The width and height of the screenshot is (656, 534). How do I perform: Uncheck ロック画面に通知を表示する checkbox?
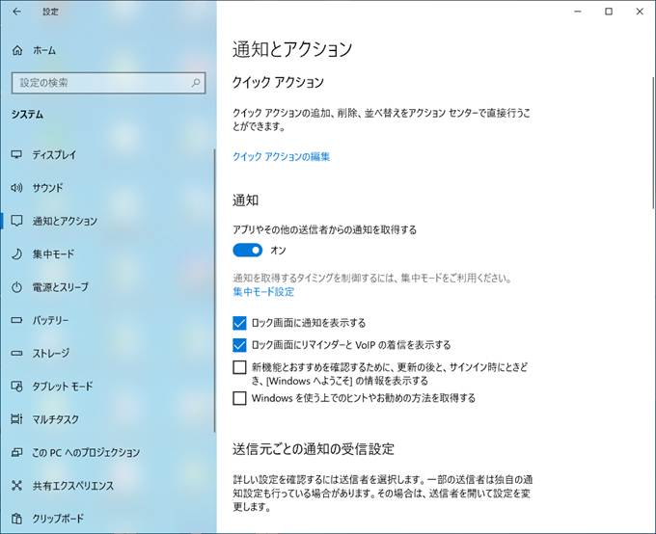[240, 323]
